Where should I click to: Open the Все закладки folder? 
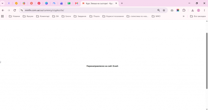pos(198,16)
